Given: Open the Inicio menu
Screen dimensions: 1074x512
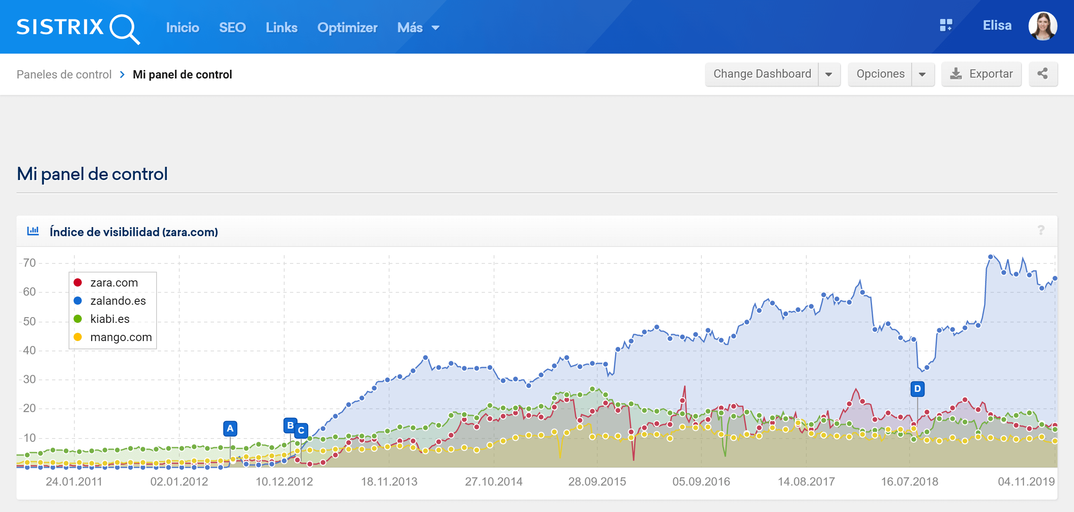Looking at the screenshot, I should pyautogui.click(x=183, y=28).
